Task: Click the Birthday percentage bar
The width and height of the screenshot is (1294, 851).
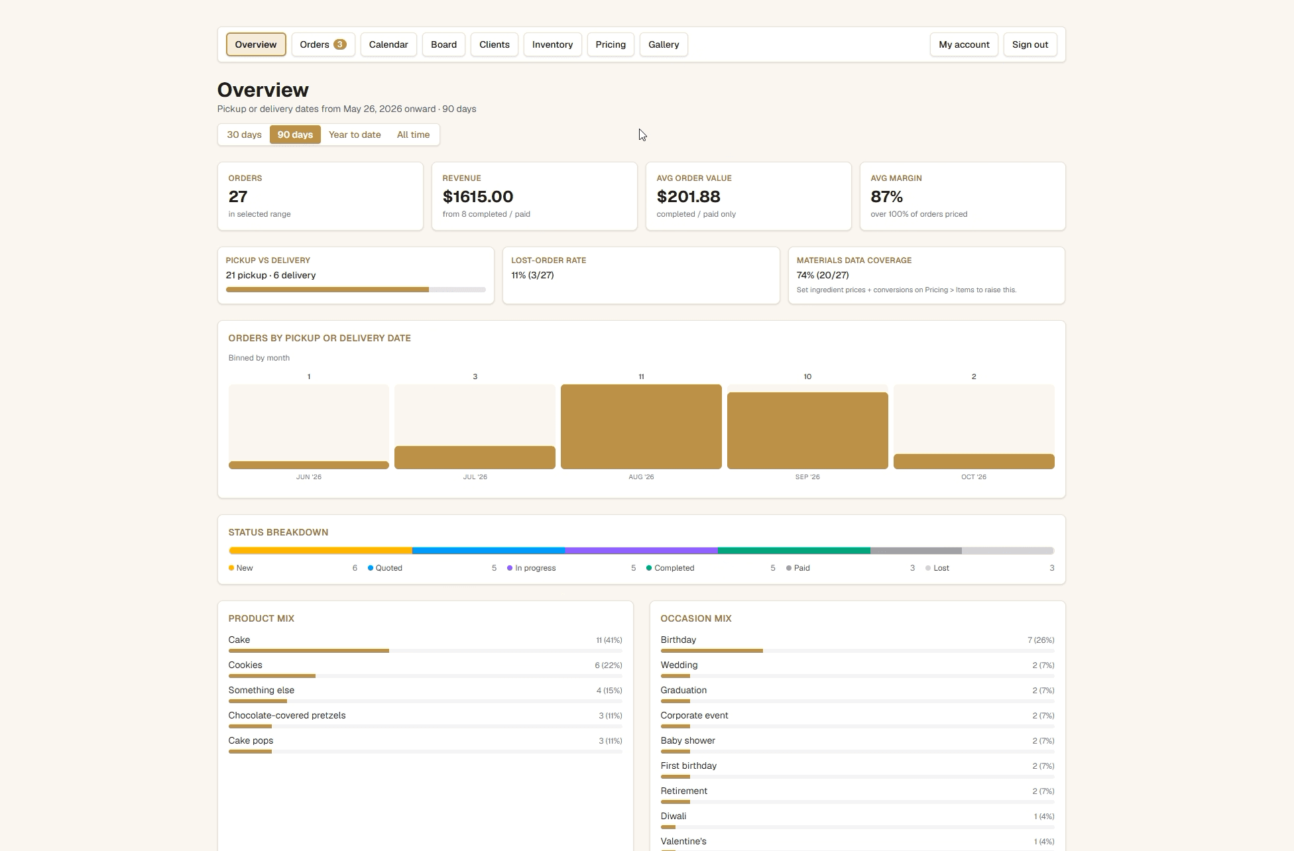Action: point(857,651)
